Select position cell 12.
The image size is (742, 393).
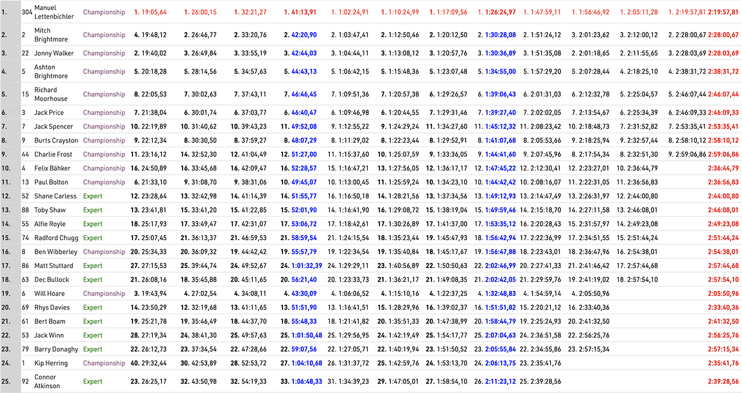click(5, 196)
